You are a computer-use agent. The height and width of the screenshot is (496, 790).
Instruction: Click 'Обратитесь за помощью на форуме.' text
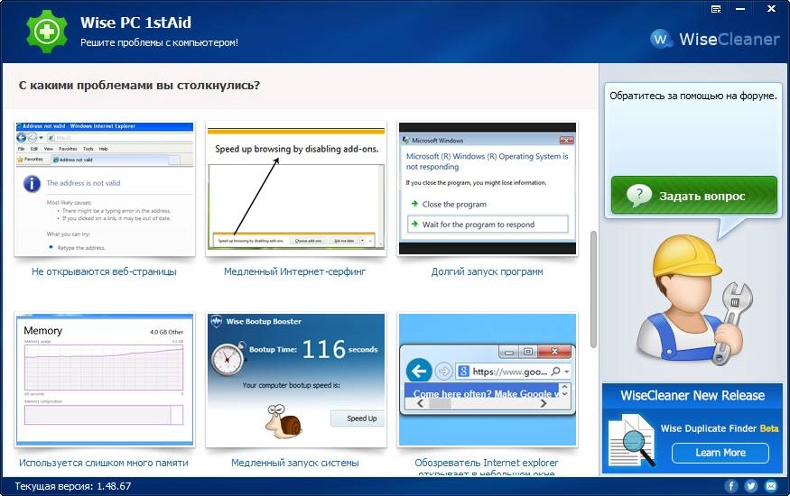[693, 96]
